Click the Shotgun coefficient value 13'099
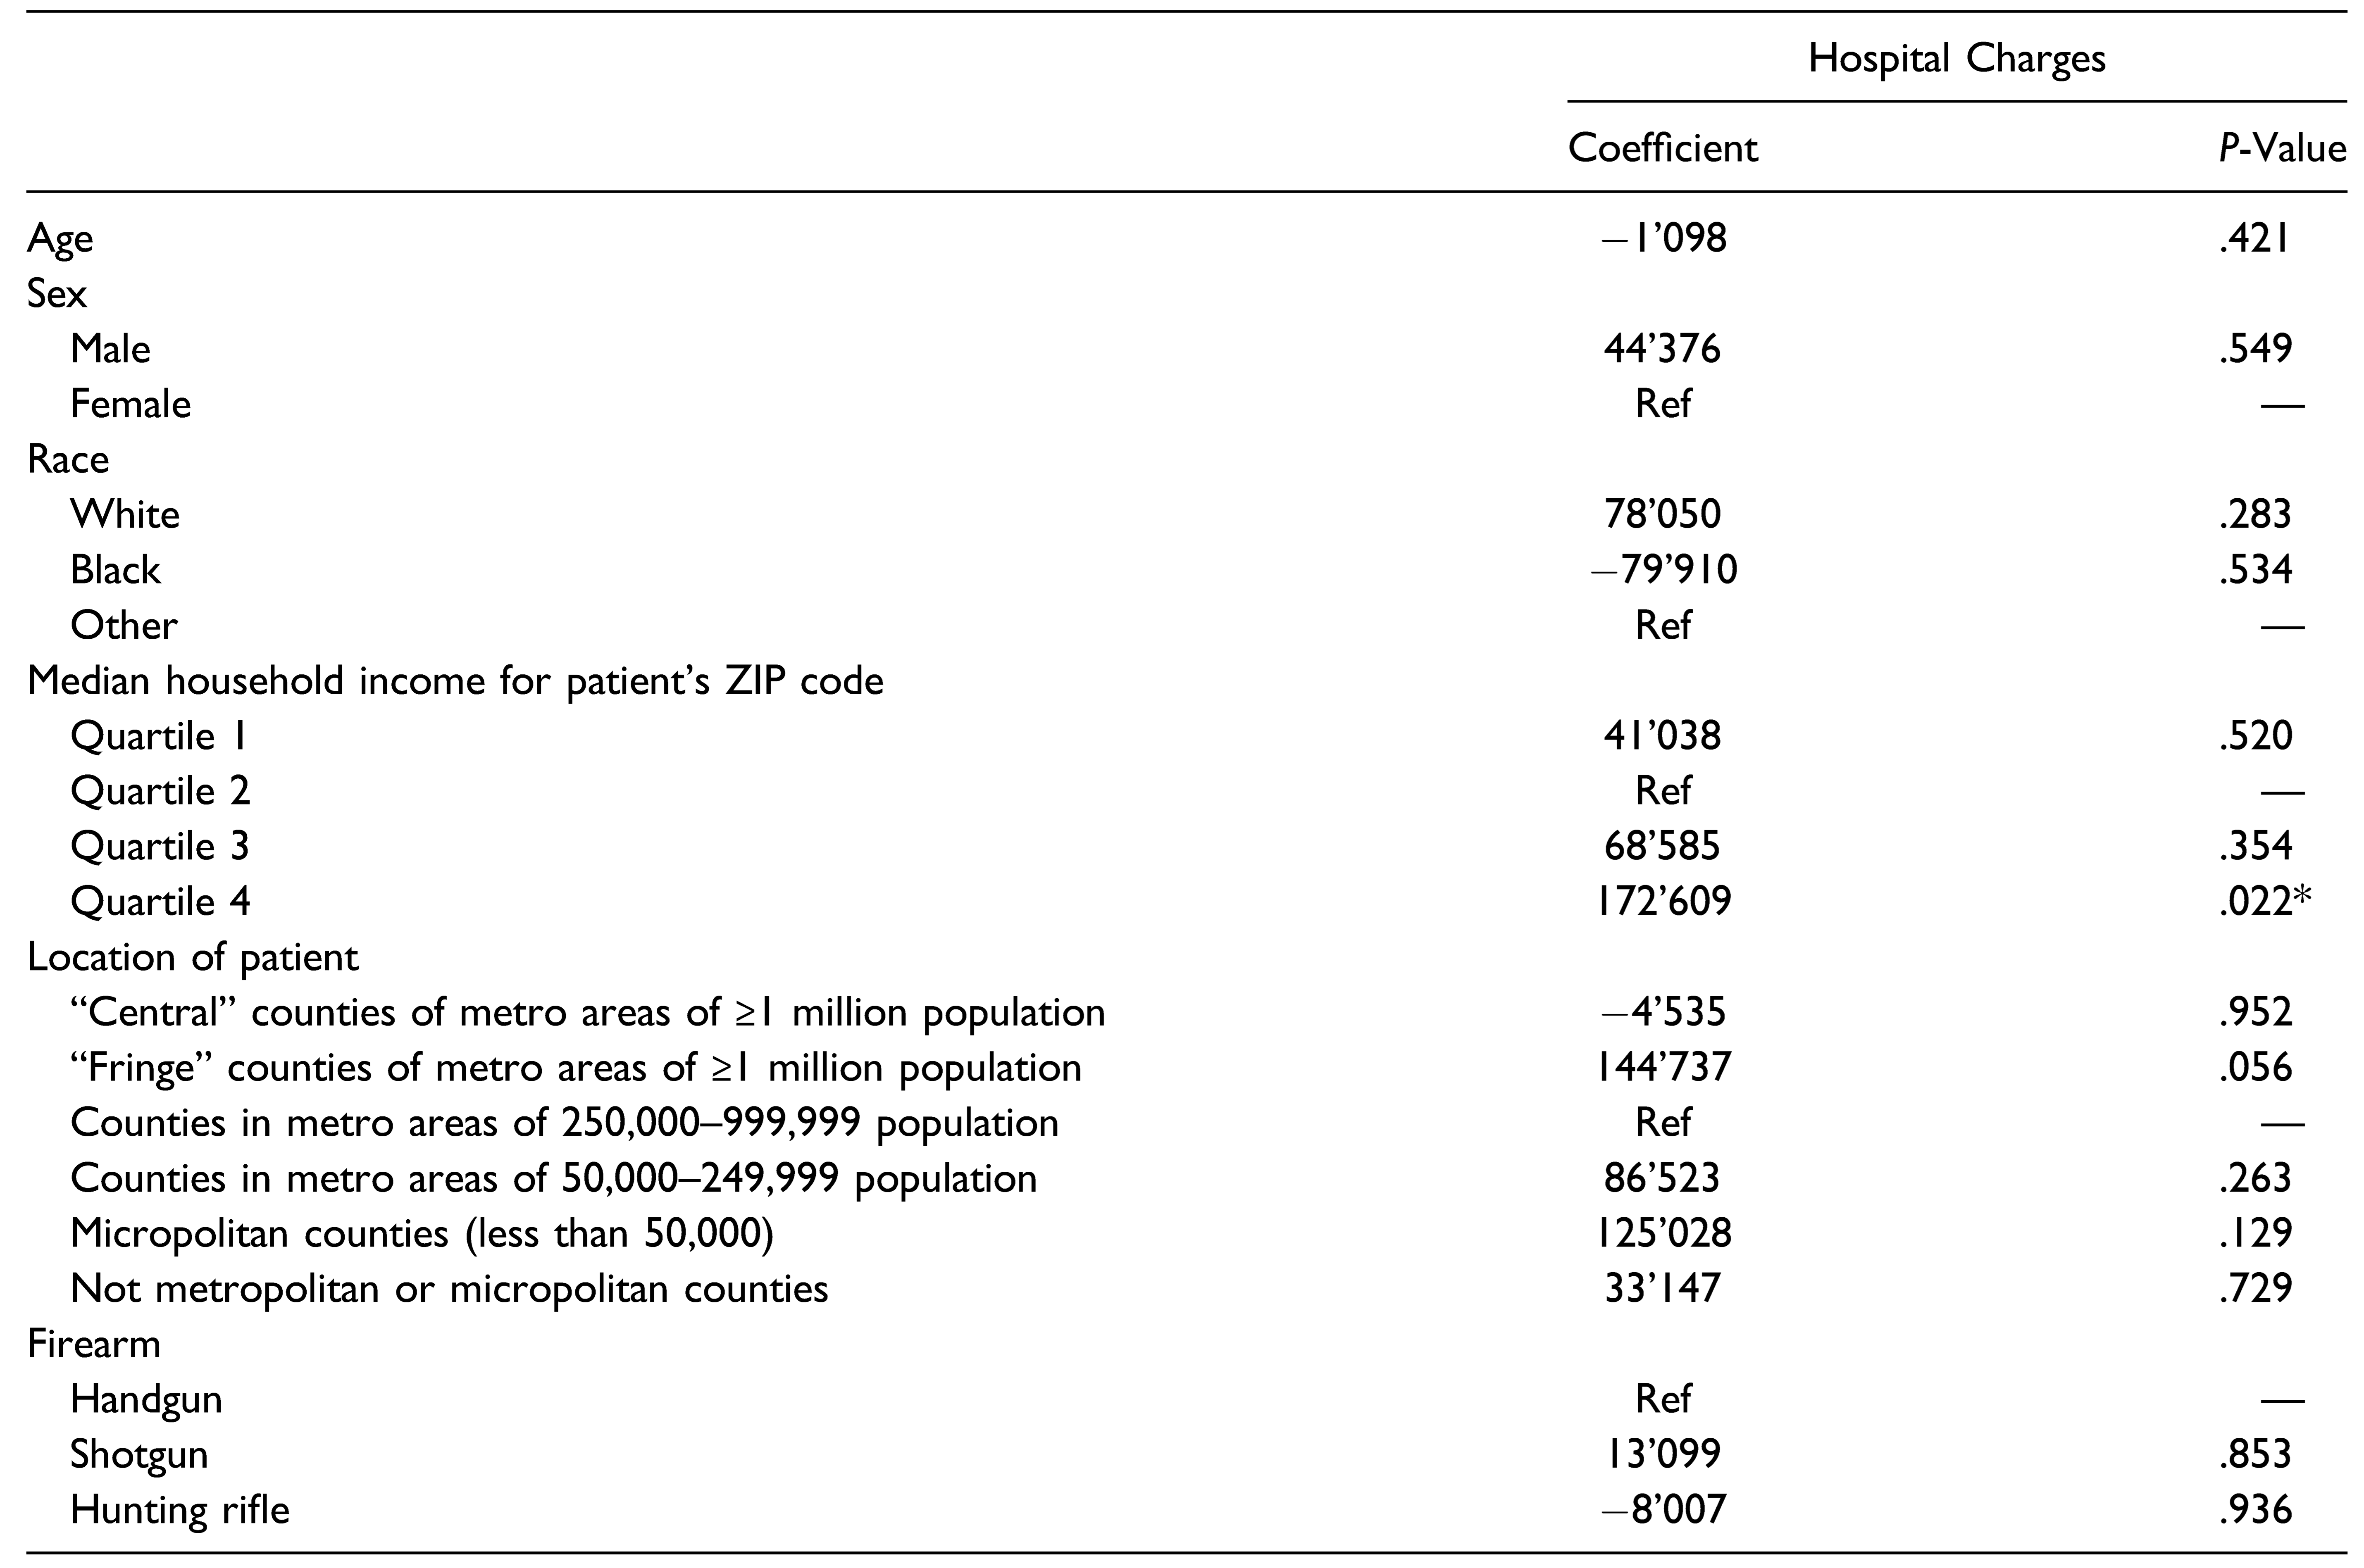Image resolution: width=2364 pixels, height=1568 pixels. (1662, 1454)
